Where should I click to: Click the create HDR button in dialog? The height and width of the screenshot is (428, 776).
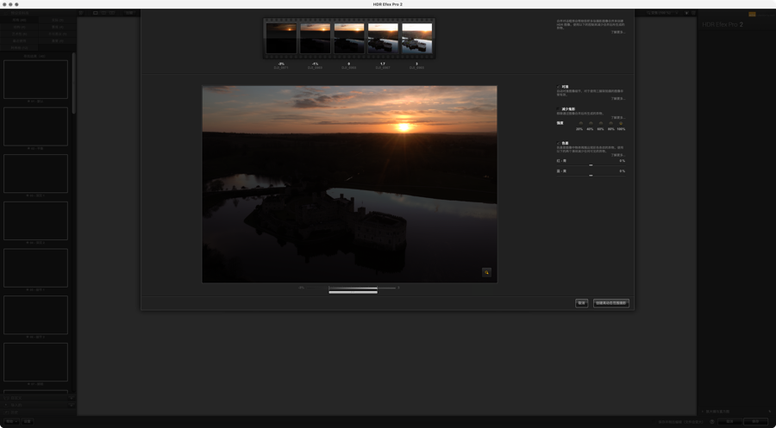[x=611, y=303]
